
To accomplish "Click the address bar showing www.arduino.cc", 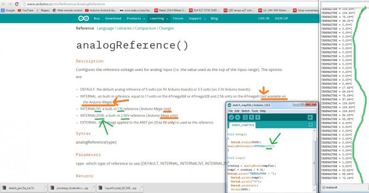I will (x=169, y=4).
